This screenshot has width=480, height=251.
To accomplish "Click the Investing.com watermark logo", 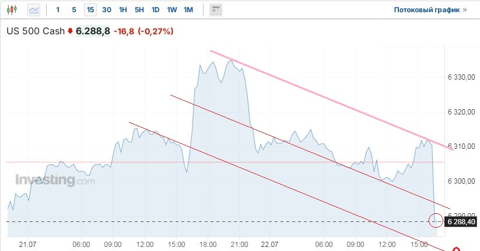I will click(x=55, y=180).
